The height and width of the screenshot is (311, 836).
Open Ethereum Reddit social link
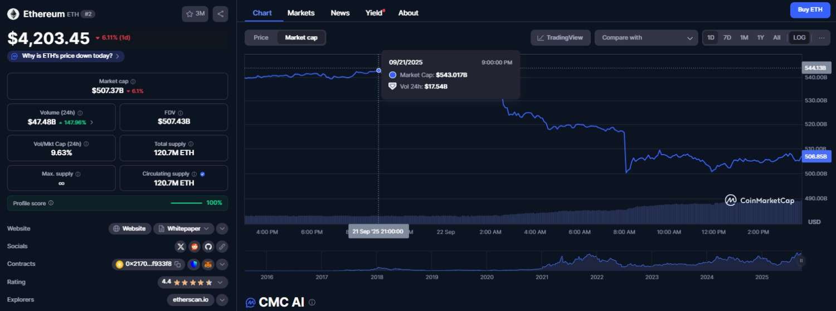pos(195,246)
